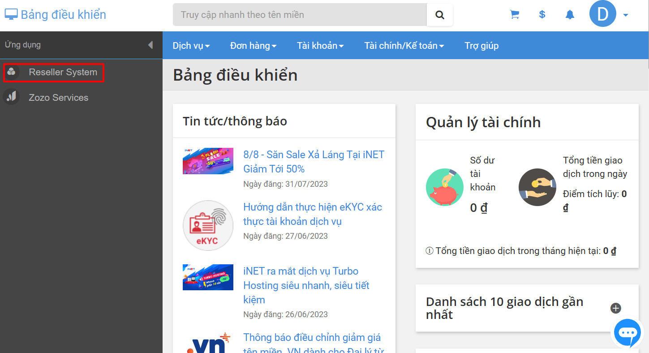The height and width of the screenshot is (353, 649).
Task: Open the shopping cart
Action: (x=514, y=14)
